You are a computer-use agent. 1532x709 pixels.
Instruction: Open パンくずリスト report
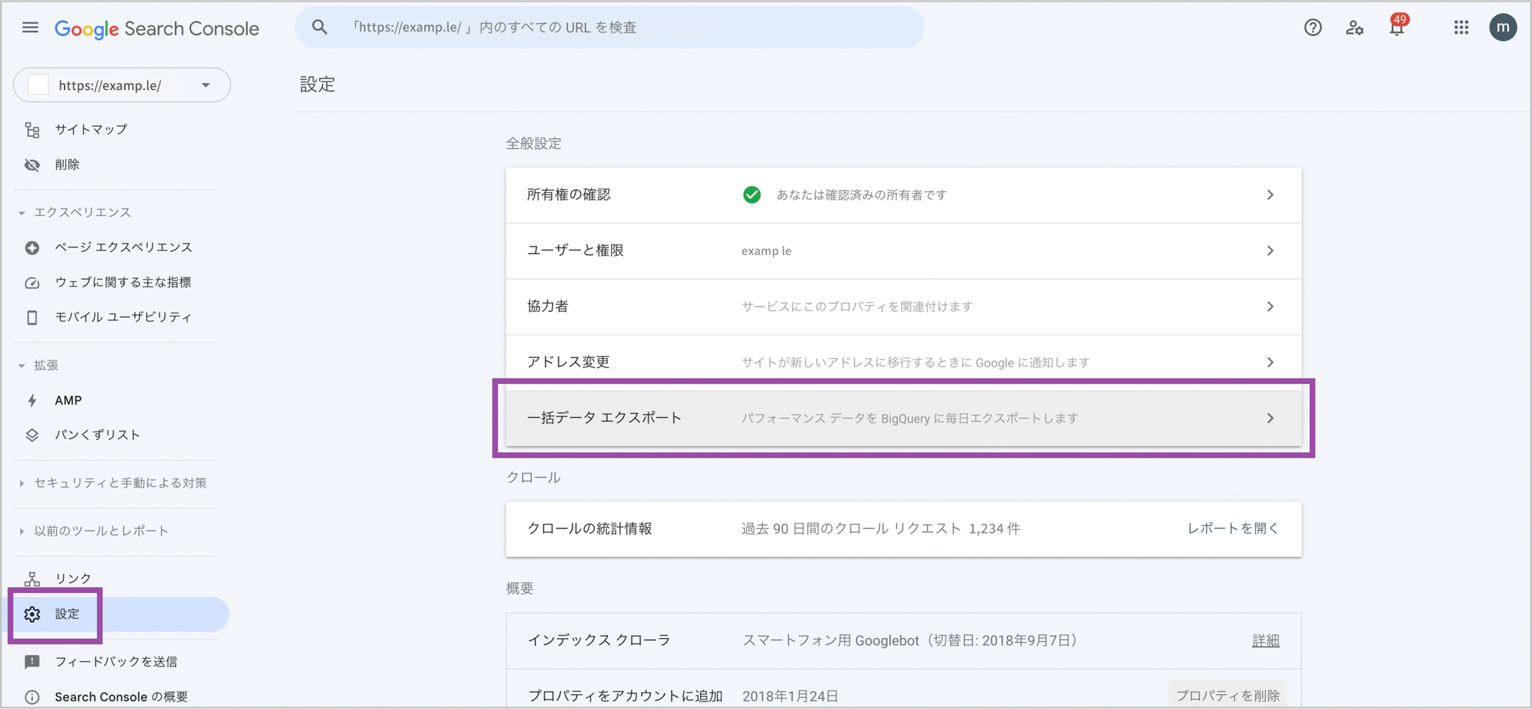97,435
